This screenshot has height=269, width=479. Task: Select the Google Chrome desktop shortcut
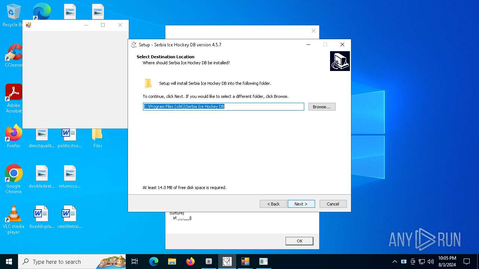point(13,179)
